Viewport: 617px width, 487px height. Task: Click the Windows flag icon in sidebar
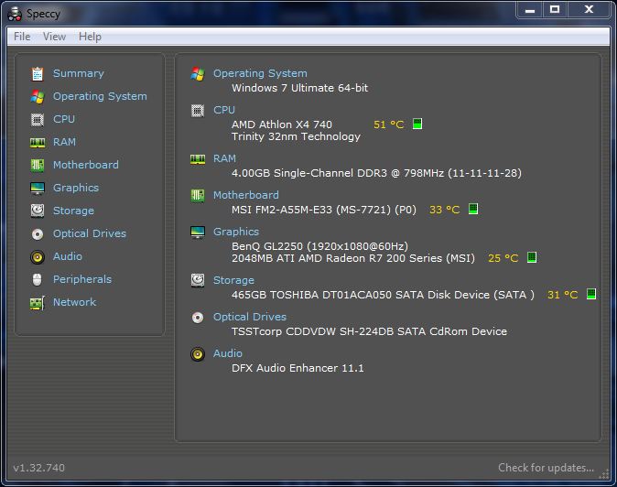click(38, 97)
